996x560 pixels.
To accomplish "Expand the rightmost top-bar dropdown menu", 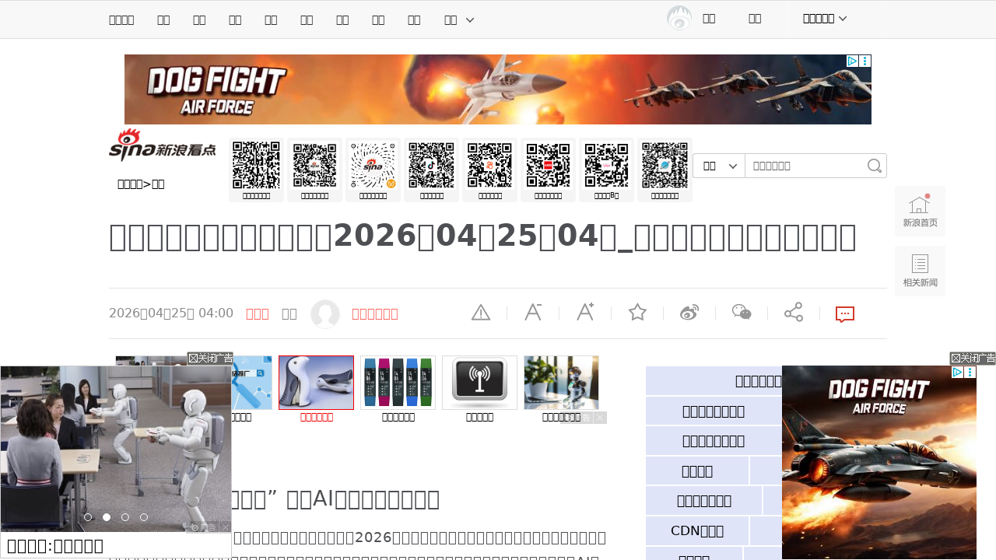I will pyautogui.click(x=825, y=19).
